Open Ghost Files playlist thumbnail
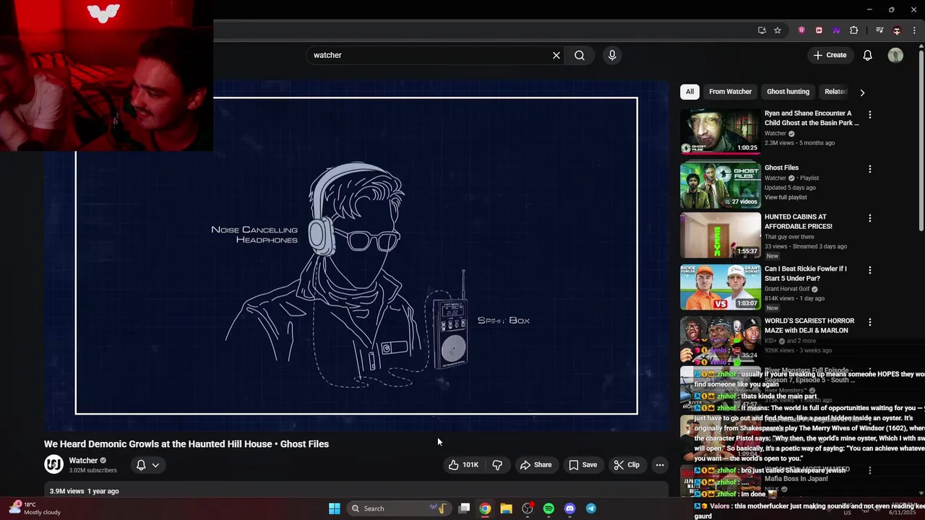925x520 pixels. [720, 186]
